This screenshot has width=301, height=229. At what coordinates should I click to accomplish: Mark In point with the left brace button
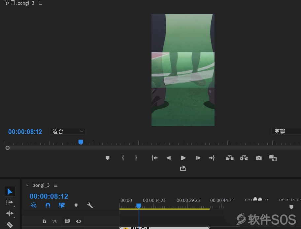coord(123,158)
